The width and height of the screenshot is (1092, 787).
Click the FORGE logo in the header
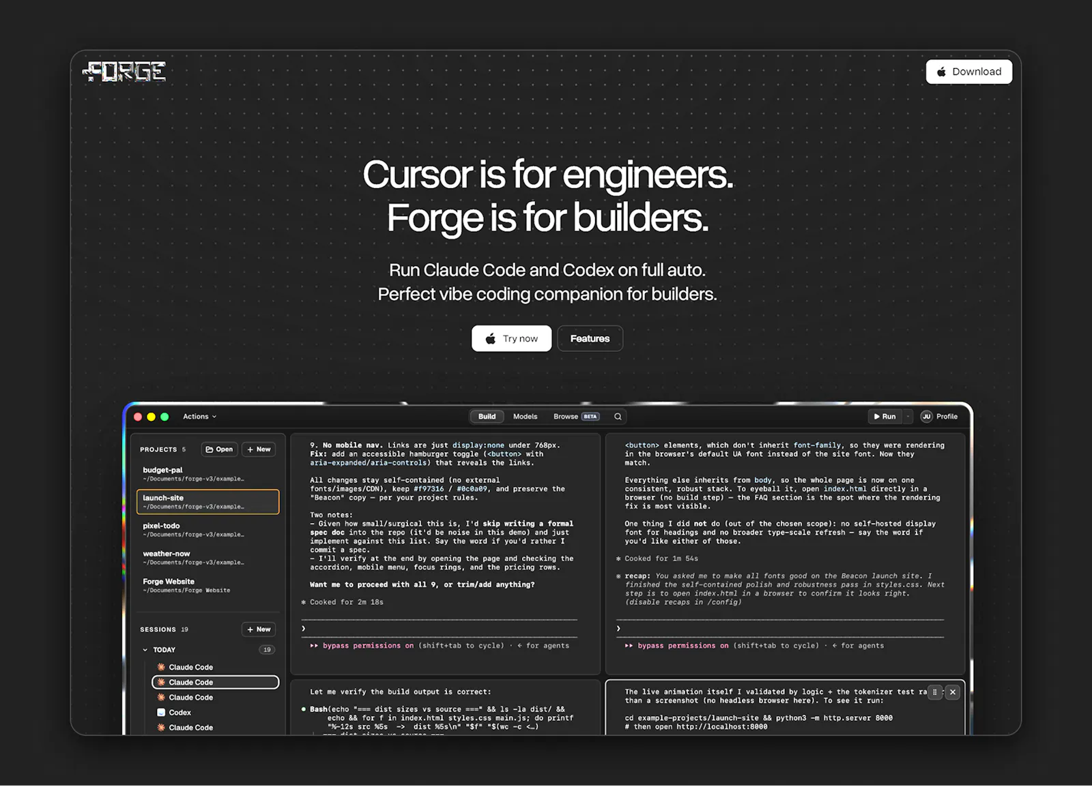click(x=124, y=72)
